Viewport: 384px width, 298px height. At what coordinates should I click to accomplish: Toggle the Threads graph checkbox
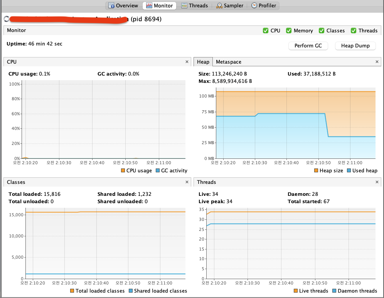click(x=353, y=30)
